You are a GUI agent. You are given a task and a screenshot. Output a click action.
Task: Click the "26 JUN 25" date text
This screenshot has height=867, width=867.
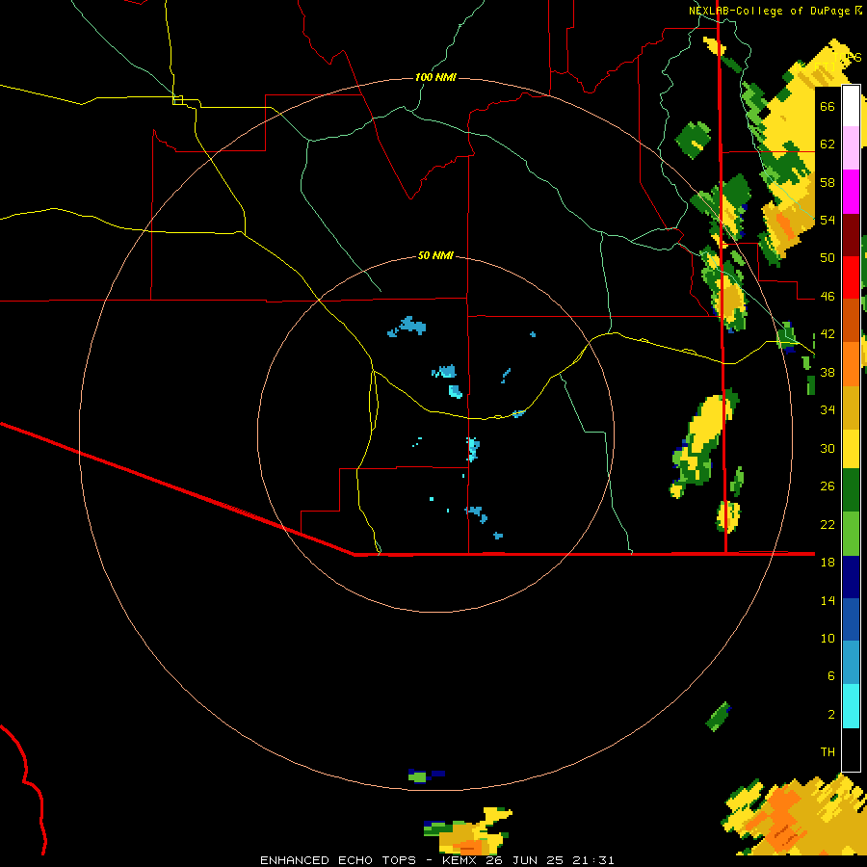tap(524, 860)
